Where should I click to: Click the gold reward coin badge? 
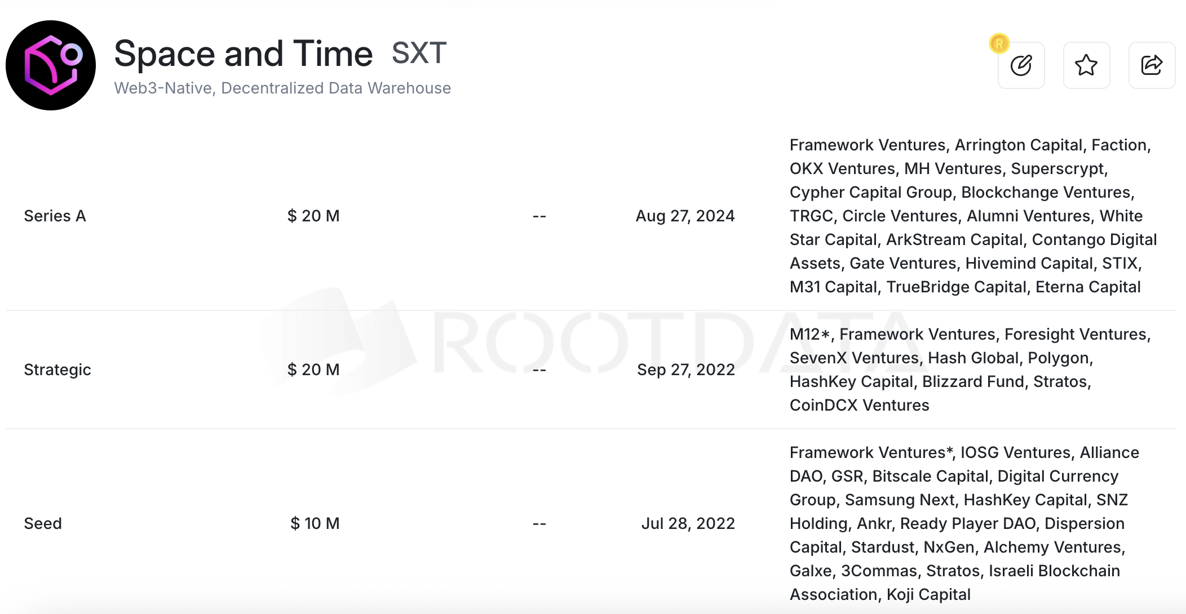pos(999,43)
